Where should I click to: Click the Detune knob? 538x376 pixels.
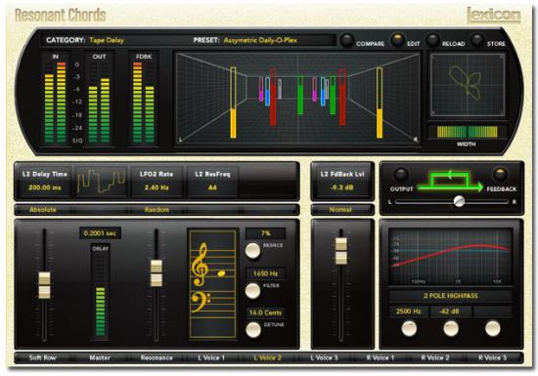click(x=253, y=330)
